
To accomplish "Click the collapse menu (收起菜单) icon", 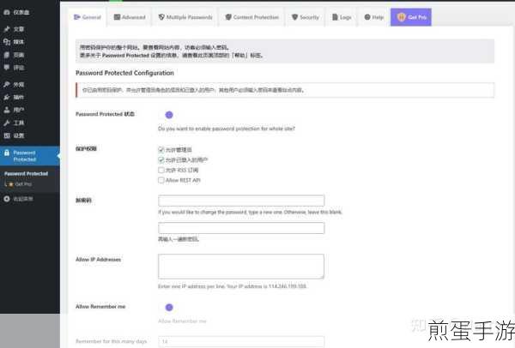I will point(7,199).
